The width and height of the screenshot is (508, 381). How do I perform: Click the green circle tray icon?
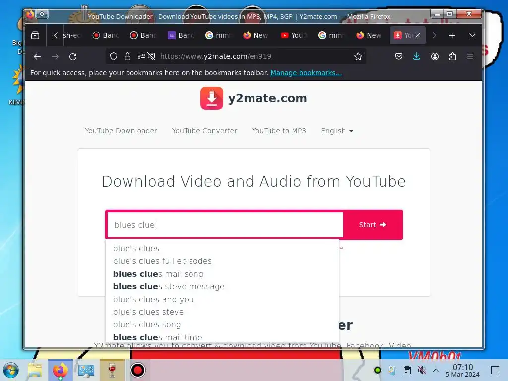(x=377, y=370)
